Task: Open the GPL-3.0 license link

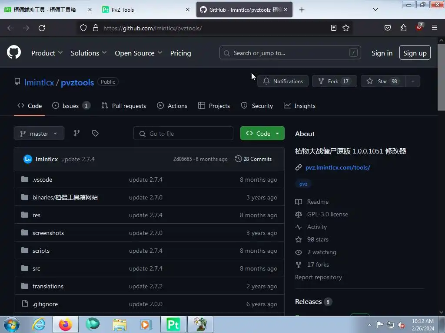Action: point(328,214)
